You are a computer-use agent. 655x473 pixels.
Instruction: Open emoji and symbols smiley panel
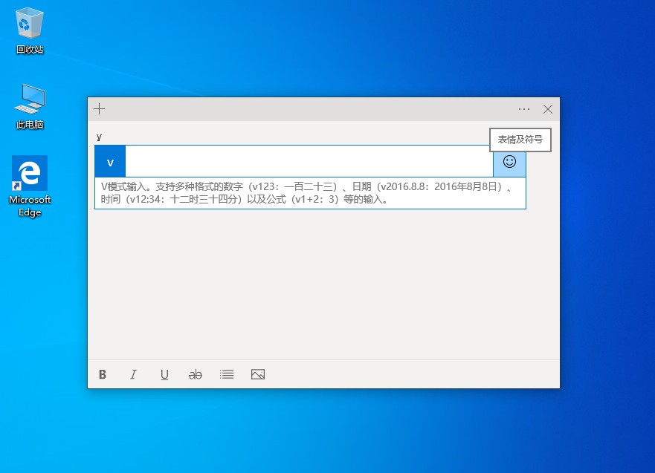tap(509, 161)
